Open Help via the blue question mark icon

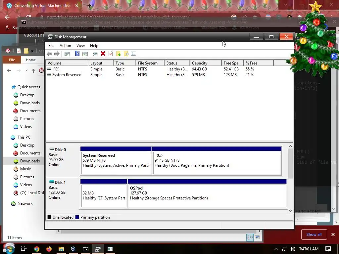click(x=77, y=54)
